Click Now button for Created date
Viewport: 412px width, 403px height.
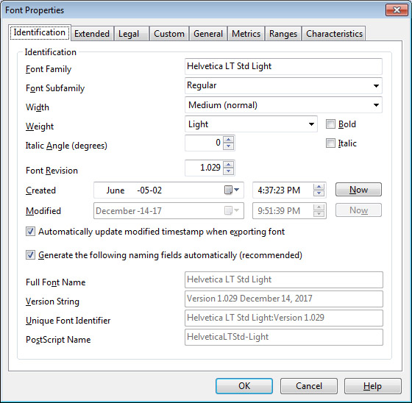(x=358, y=190)
